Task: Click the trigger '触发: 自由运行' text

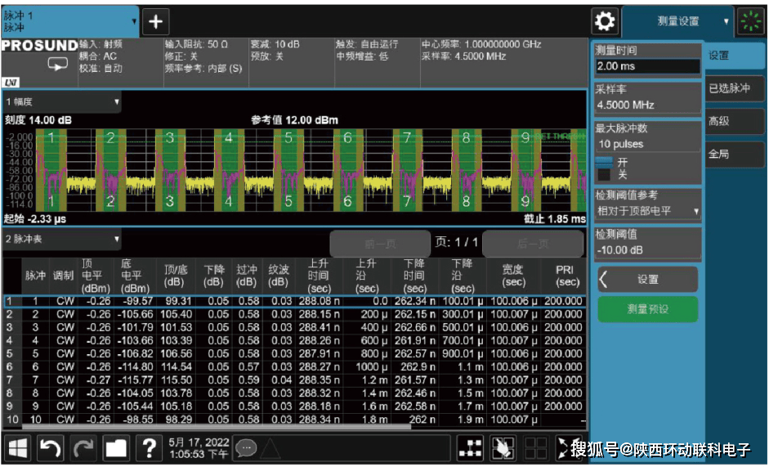Action: pos(367,45)
